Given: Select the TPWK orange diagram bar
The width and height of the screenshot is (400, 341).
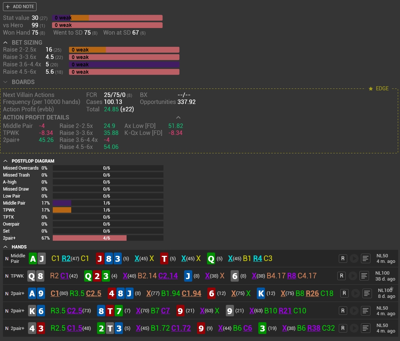Looking at the screenshot, I should [62, 210].
